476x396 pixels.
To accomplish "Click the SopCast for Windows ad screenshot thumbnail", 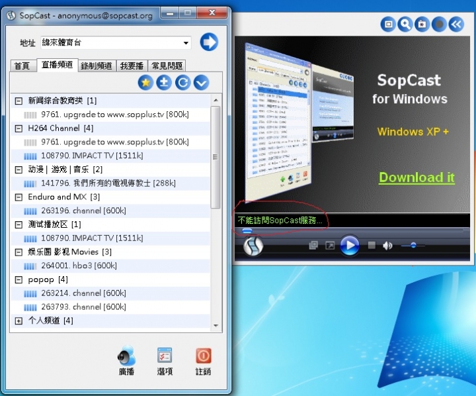I will pyautogui.click(x=299, y=123).
